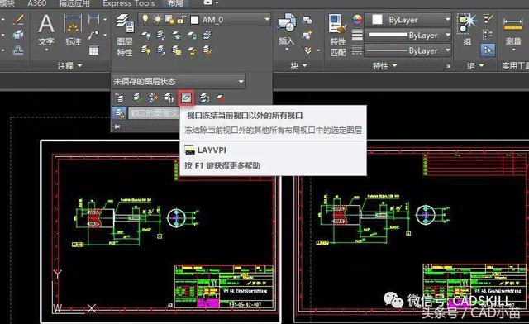Click the AM_0 layer color swatch

pos(195,20)
